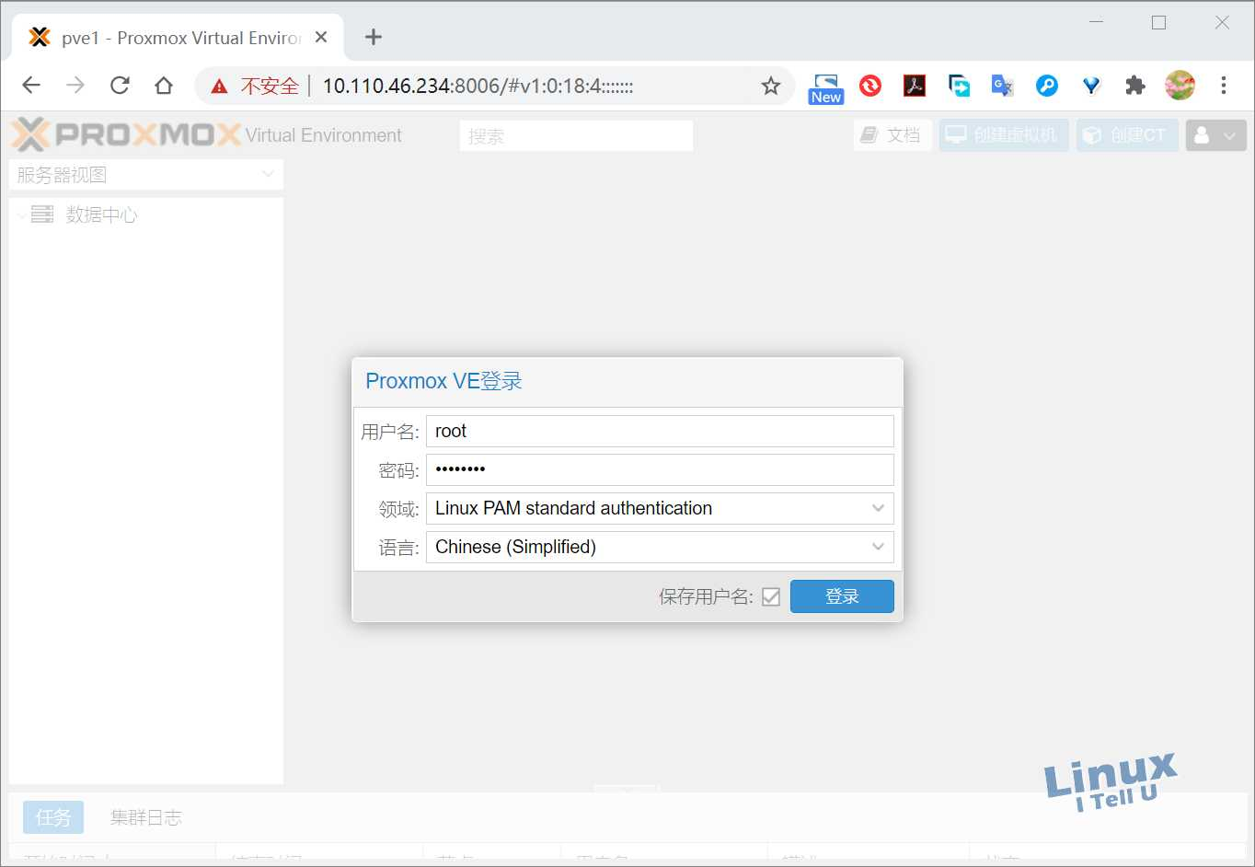
Task: Click the 登录 login button
Action: coord(842,596)
